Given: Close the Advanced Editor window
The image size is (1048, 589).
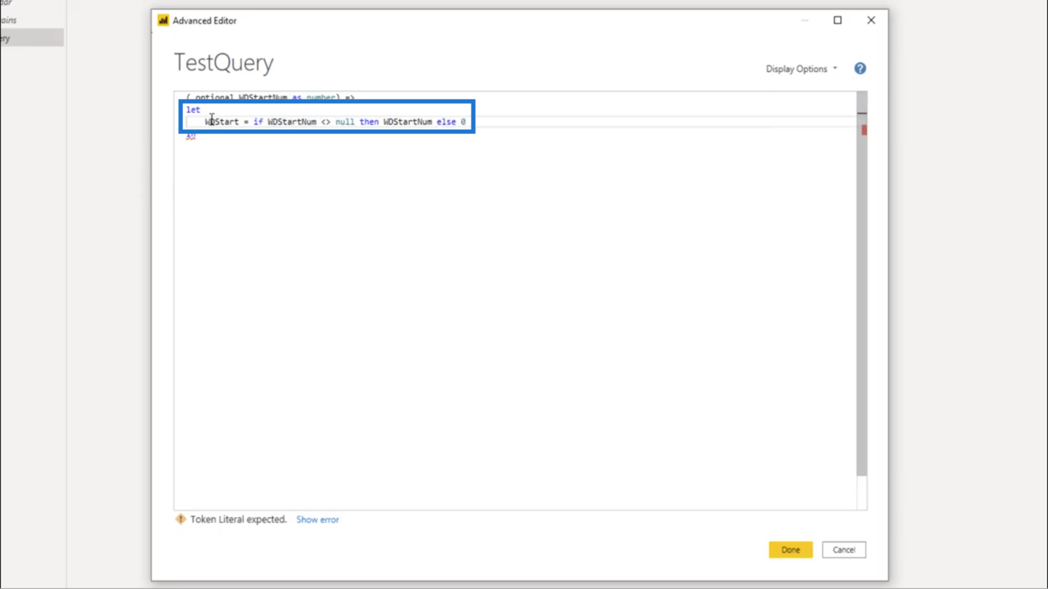Looking at the screenshot, I should (871, 20).
